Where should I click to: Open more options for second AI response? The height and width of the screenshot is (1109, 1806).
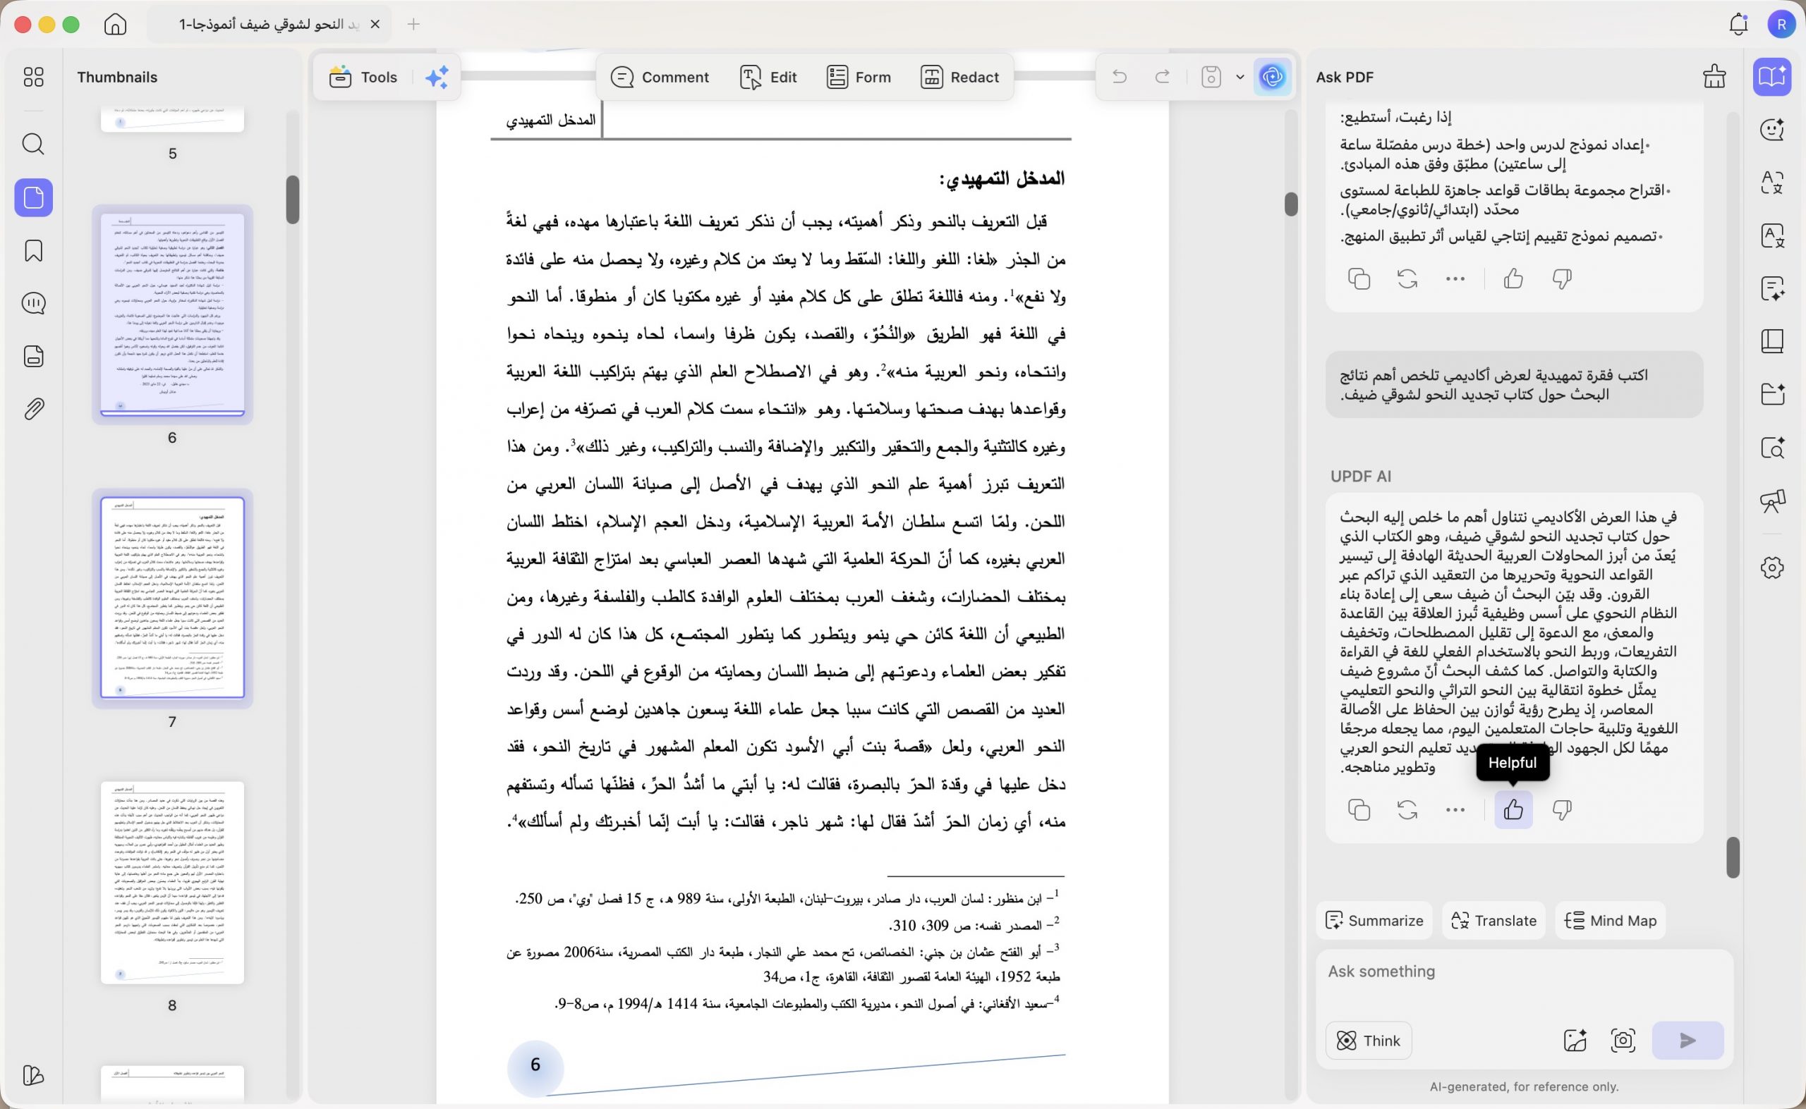click(x=1455, y=810)
